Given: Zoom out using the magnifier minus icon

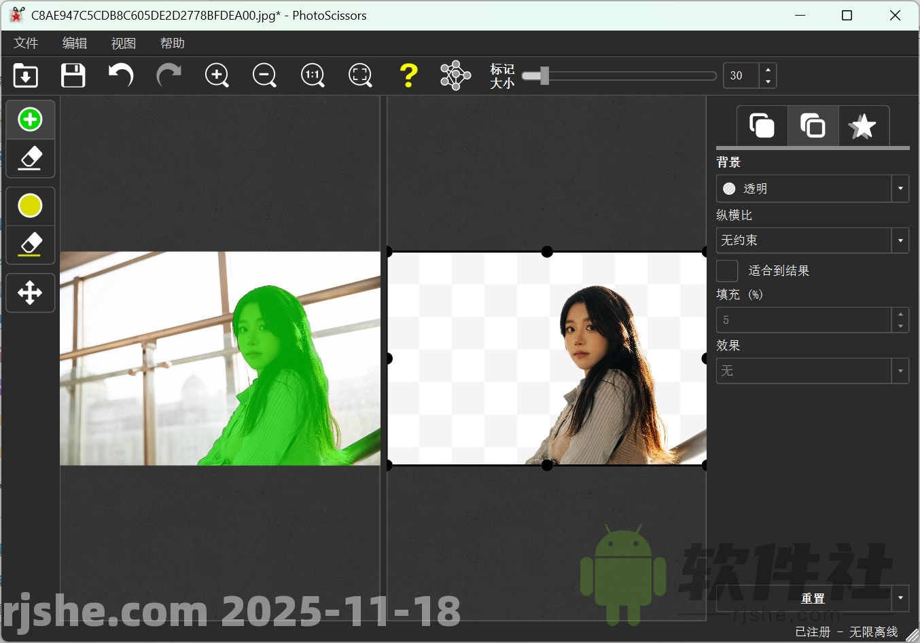Looking at the screenshot, I should tap(264, 75).
